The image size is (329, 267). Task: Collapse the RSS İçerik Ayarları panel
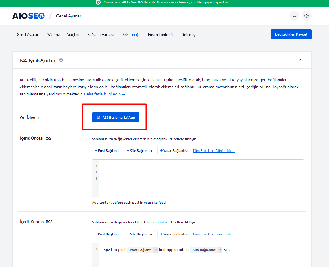301,60
